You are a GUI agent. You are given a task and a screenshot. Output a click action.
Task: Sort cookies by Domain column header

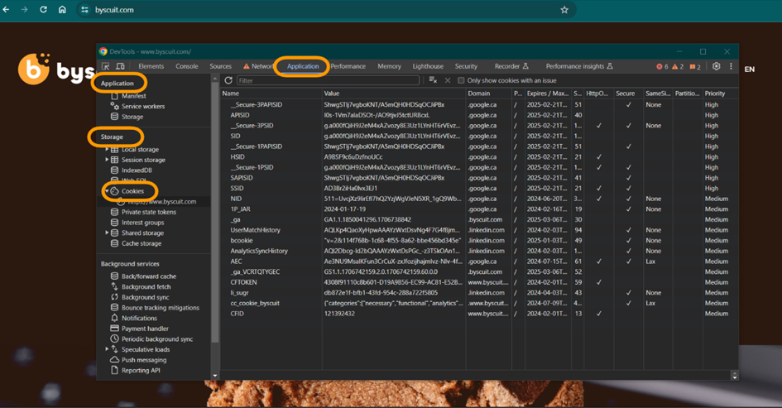pyautogui.click(x=489, y=94)
